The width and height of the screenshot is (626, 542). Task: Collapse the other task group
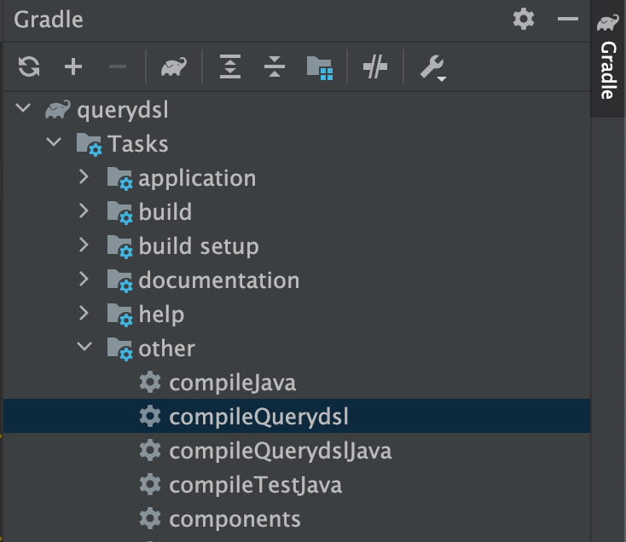84,346
